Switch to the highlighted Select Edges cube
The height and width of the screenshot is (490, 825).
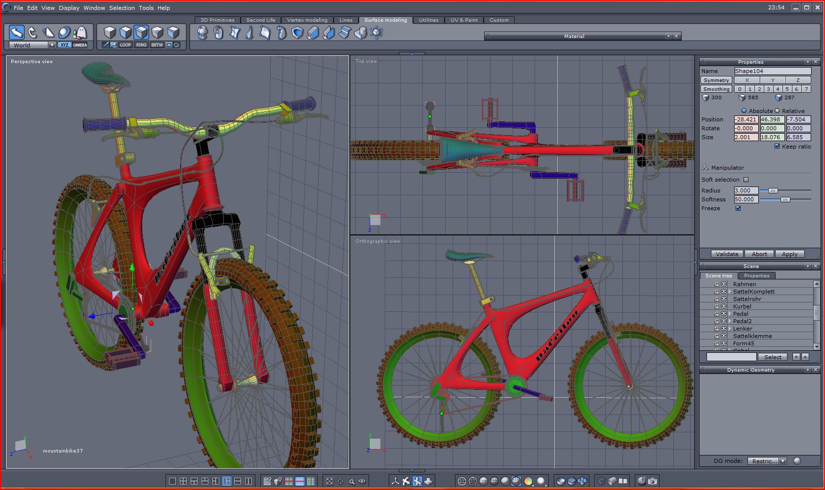(141, 33)
